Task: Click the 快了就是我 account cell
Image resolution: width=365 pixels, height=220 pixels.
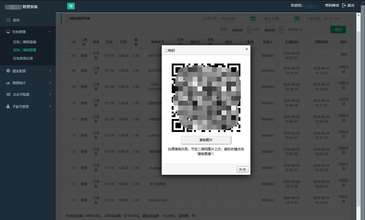Action: [158, 184]
